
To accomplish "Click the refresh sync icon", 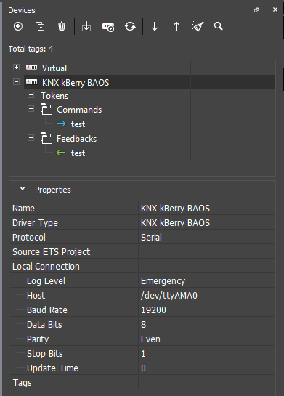I will (130, 26).
